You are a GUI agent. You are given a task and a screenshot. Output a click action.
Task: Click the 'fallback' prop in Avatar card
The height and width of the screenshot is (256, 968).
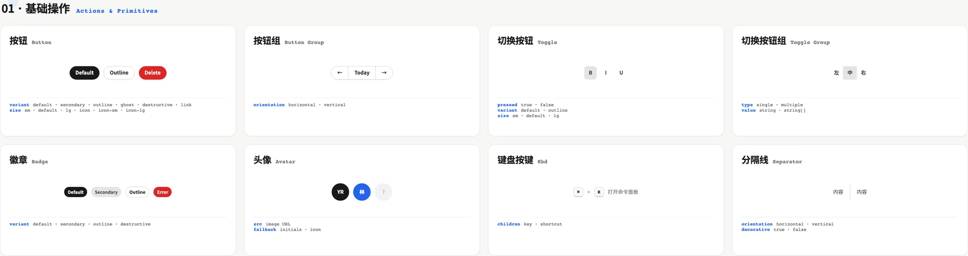point(265,230)
